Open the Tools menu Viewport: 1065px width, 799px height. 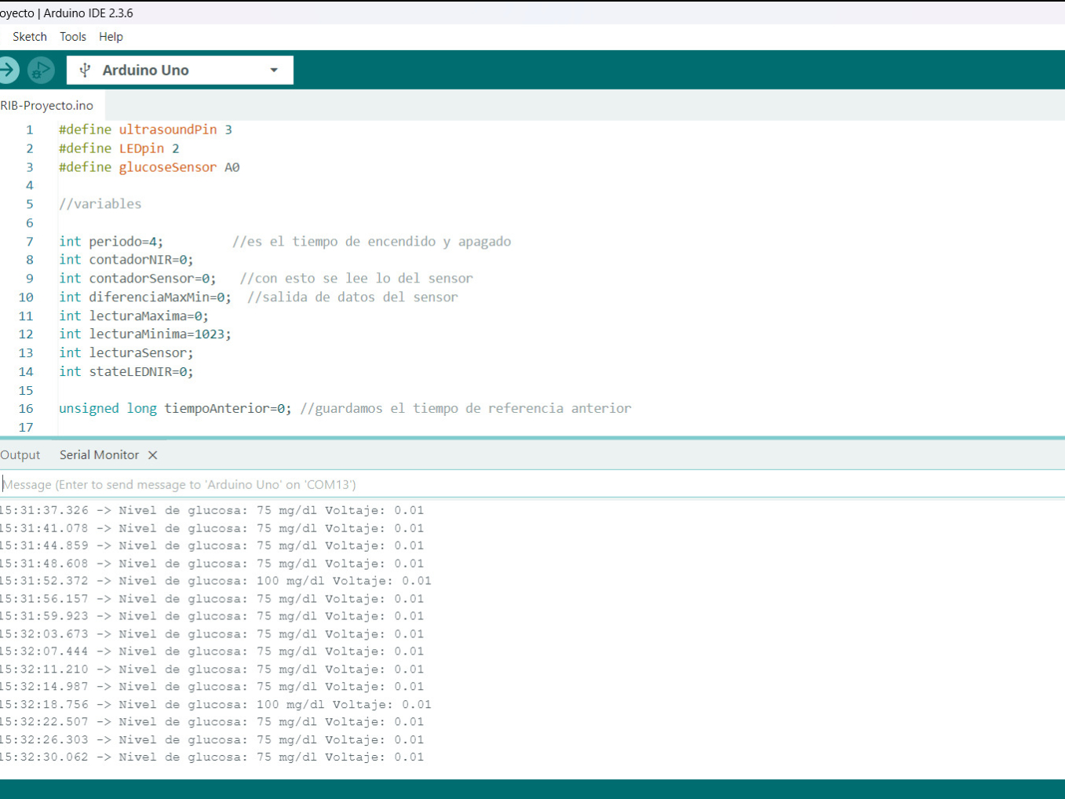point(73,37)
